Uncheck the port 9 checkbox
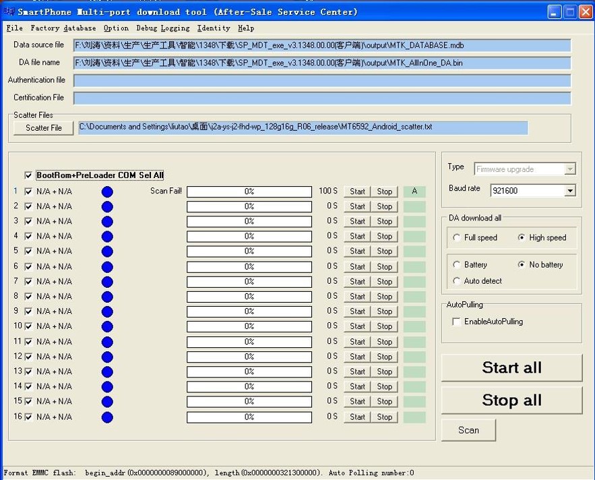The height and width of the screenshot is (480, 595). 28,311
